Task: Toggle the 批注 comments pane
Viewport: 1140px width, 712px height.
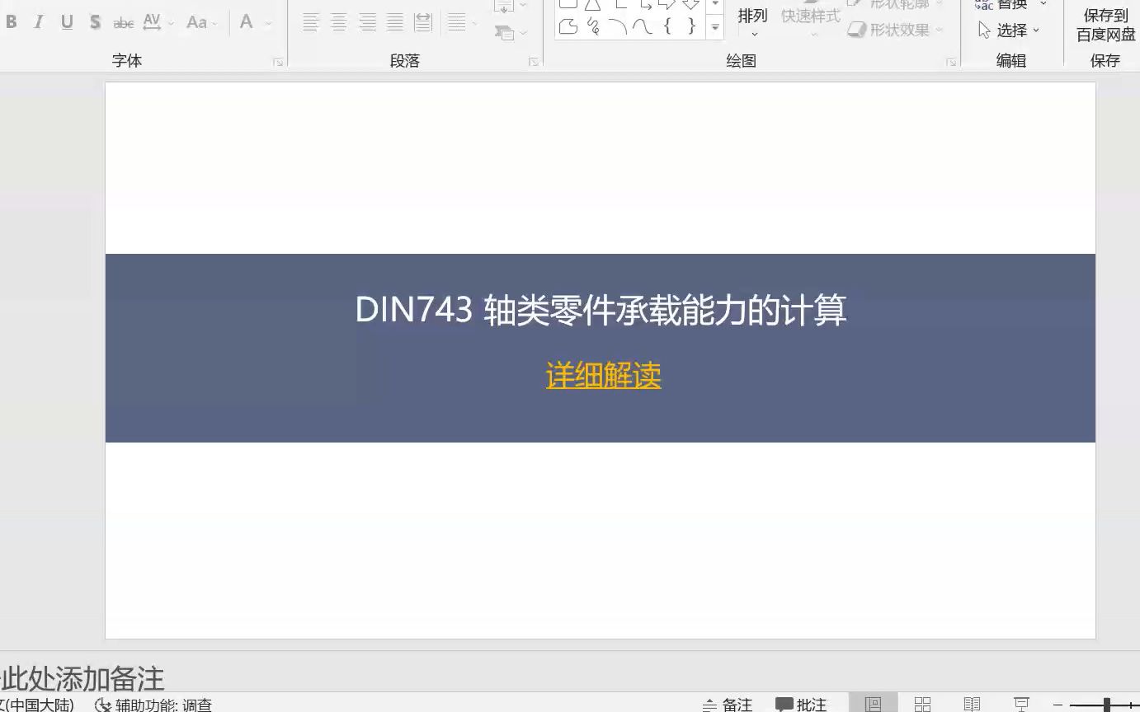Action: pos(801,705)
